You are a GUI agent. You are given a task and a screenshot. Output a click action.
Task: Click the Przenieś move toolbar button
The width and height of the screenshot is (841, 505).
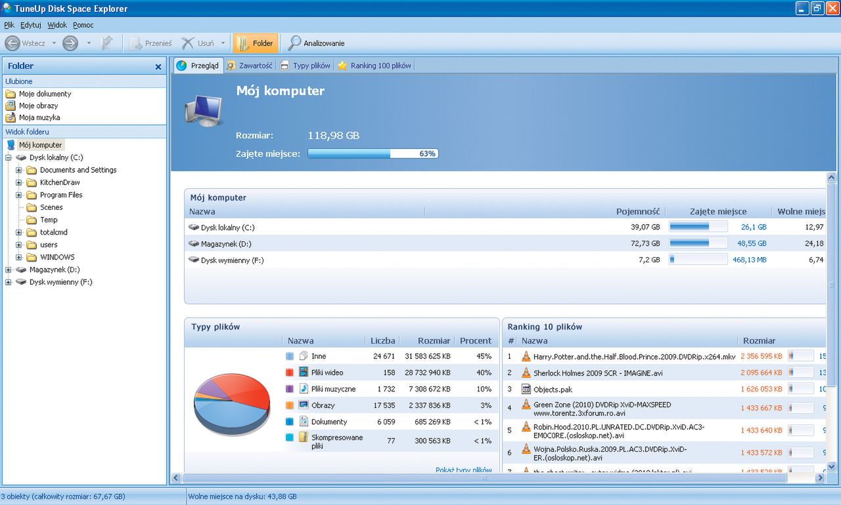tap(150, 43)
